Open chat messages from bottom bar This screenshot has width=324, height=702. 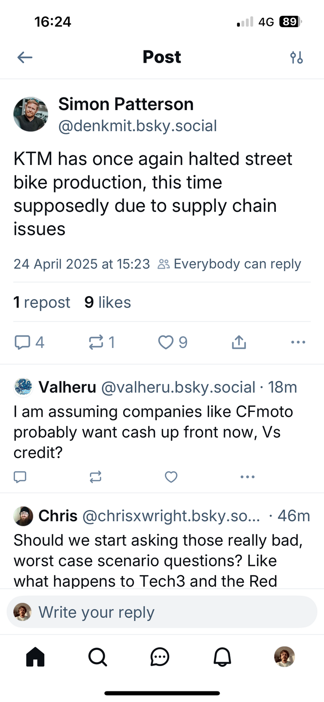[160, 657]
